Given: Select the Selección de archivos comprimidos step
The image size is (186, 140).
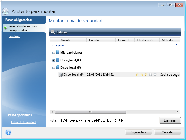Looking at the screenshot, I should click(23, 28).
